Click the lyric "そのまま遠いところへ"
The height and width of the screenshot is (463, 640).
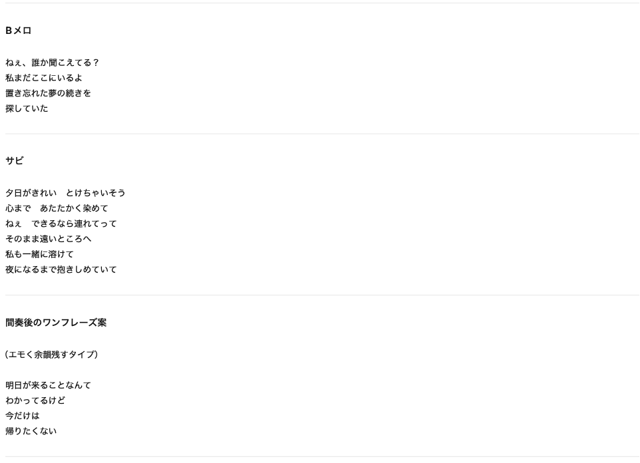pyautogui.click(x=48, y=239)
